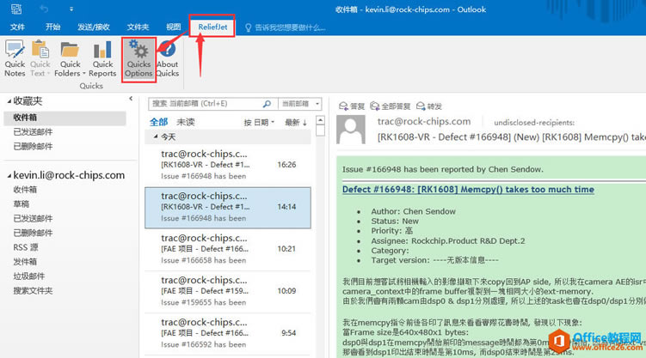Click the send/receive icon in title bar
This screenshot has width=646, height=358.
click(x=16, y=9)
